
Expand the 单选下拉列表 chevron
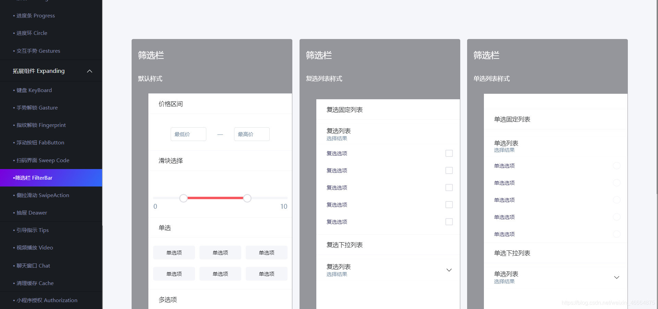point(617,278)
